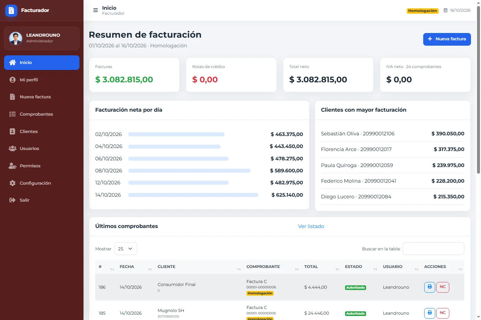Image resolution: width=481 pixels, height=320 pixels.
Task: Click the home icon for Inicio
Action: pyautogui.click(x=12, y=62)
